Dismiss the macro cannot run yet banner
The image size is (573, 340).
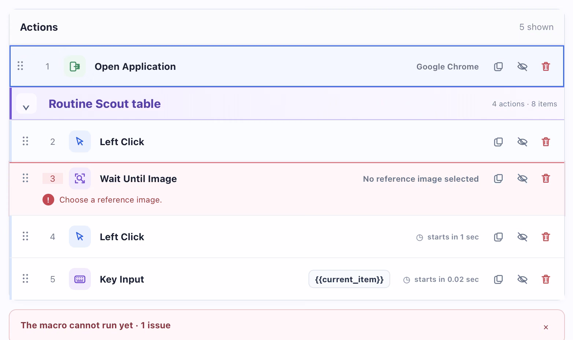tap(546, 327)
